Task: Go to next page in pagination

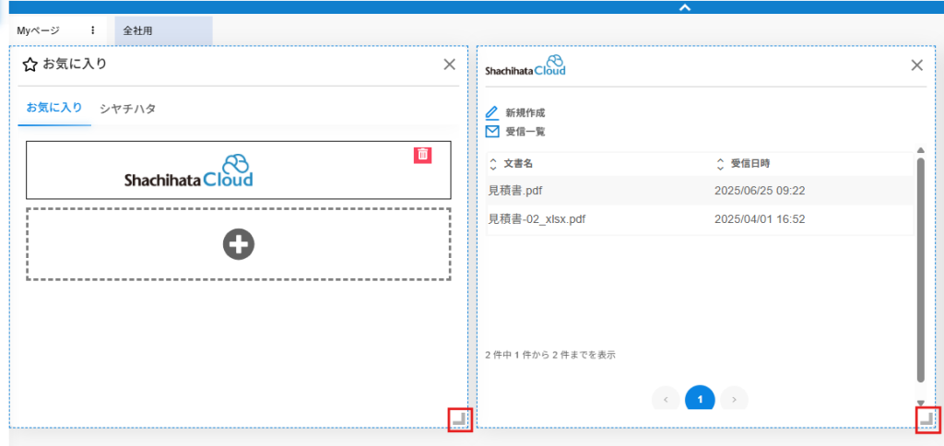Action: [734, 399]
